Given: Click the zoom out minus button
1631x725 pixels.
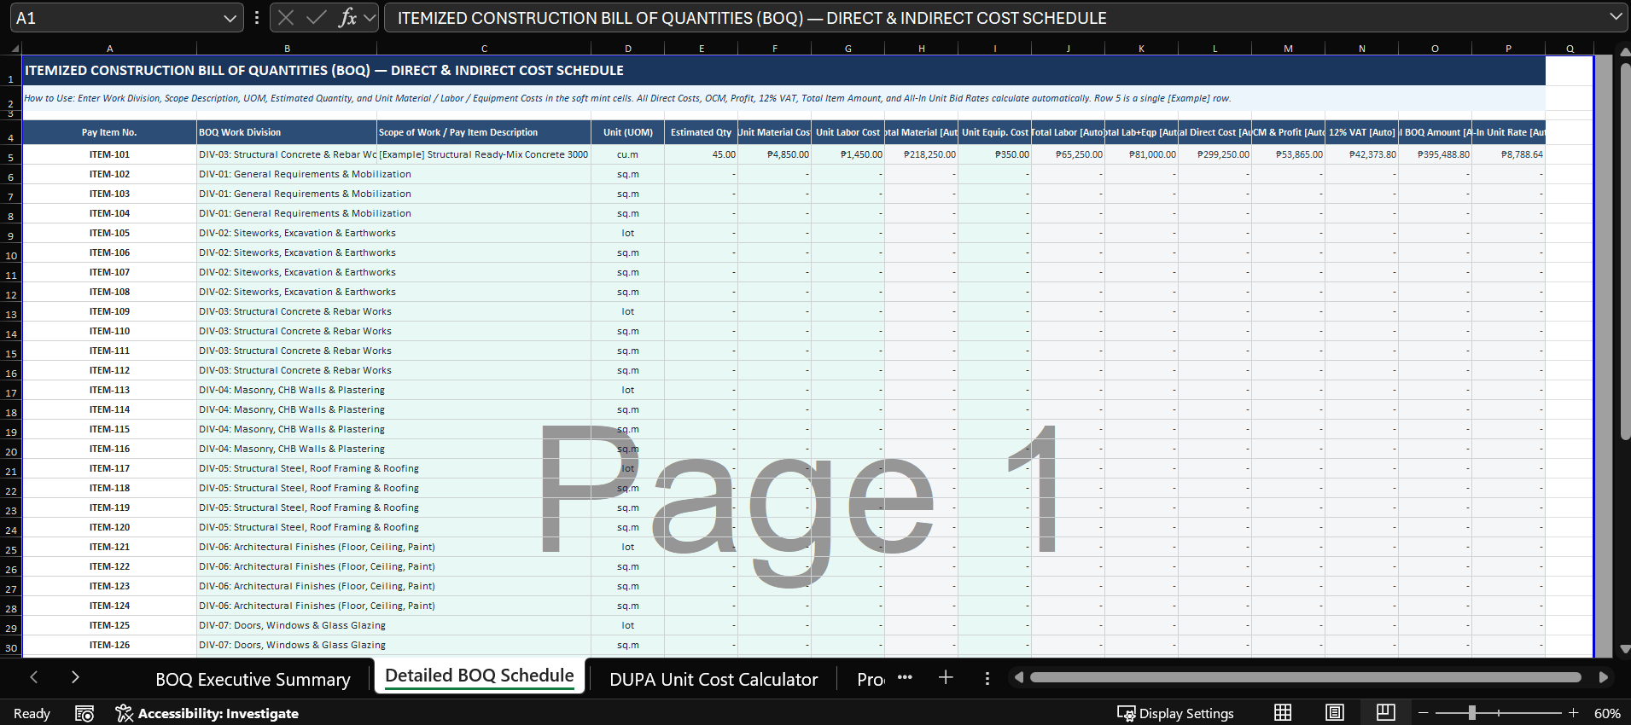Looking at the screenshot, I should click(1423, 712).
